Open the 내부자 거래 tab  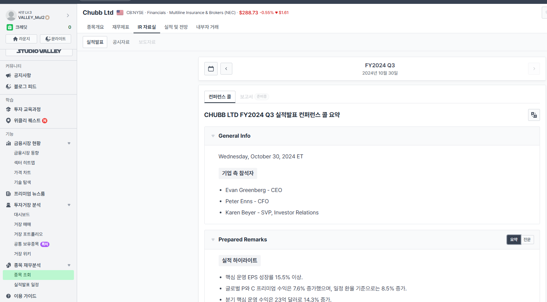coord(207,27)
